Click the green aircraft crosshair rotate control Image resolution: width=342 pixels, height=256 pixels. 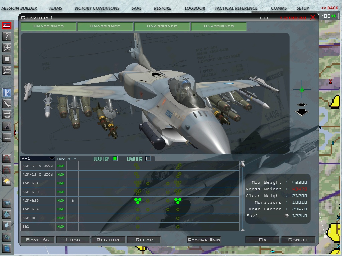point(302,89)
